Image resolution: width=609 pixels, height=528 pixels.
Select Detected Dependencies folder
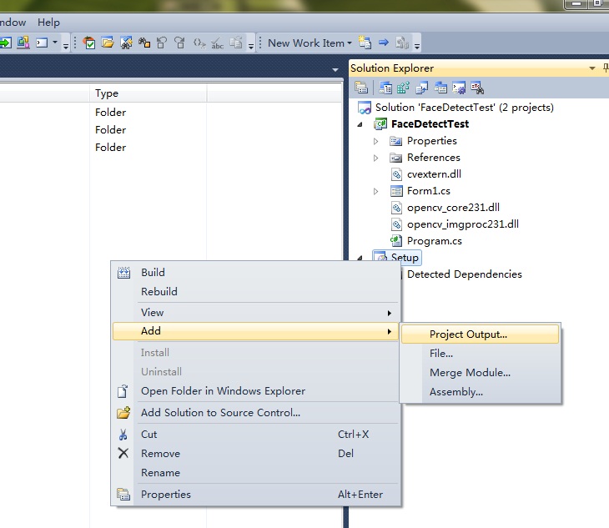(464, 274)
